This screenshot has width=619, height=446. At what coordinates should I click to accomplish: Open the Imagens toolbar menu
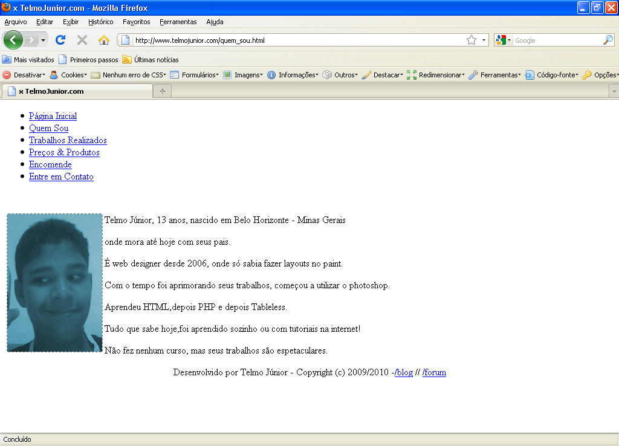pyautogui.click(x=243, y=74)
